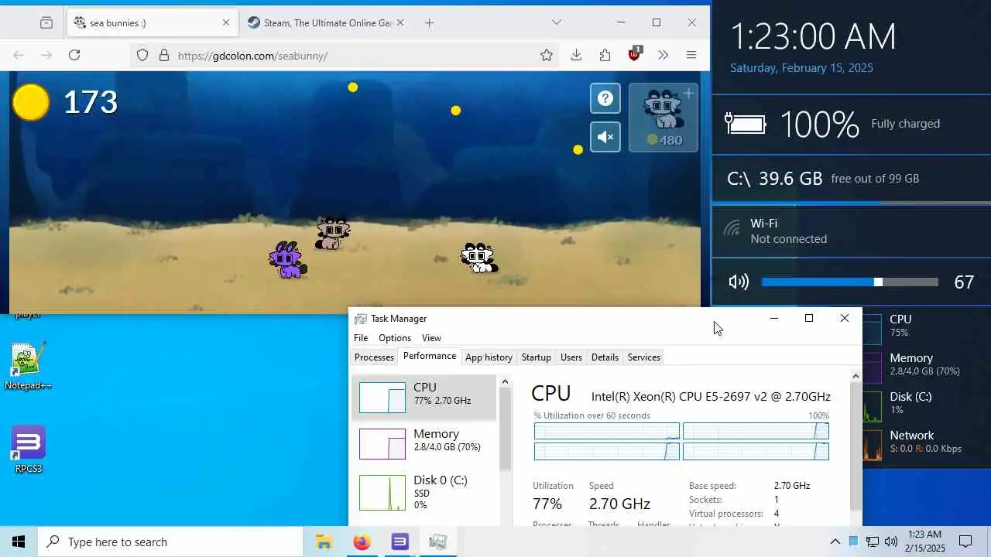
Task: Select the CPU item in Task Manager sidebar
Action: coord(424,398)
